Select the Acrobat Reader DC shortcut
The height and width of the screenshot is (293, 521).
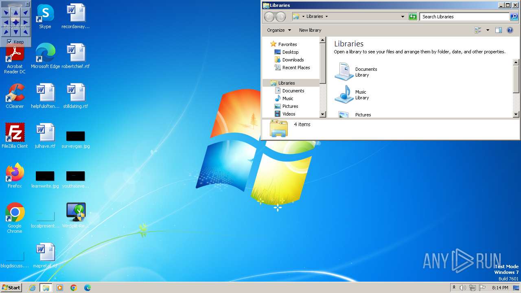(15, 59)
